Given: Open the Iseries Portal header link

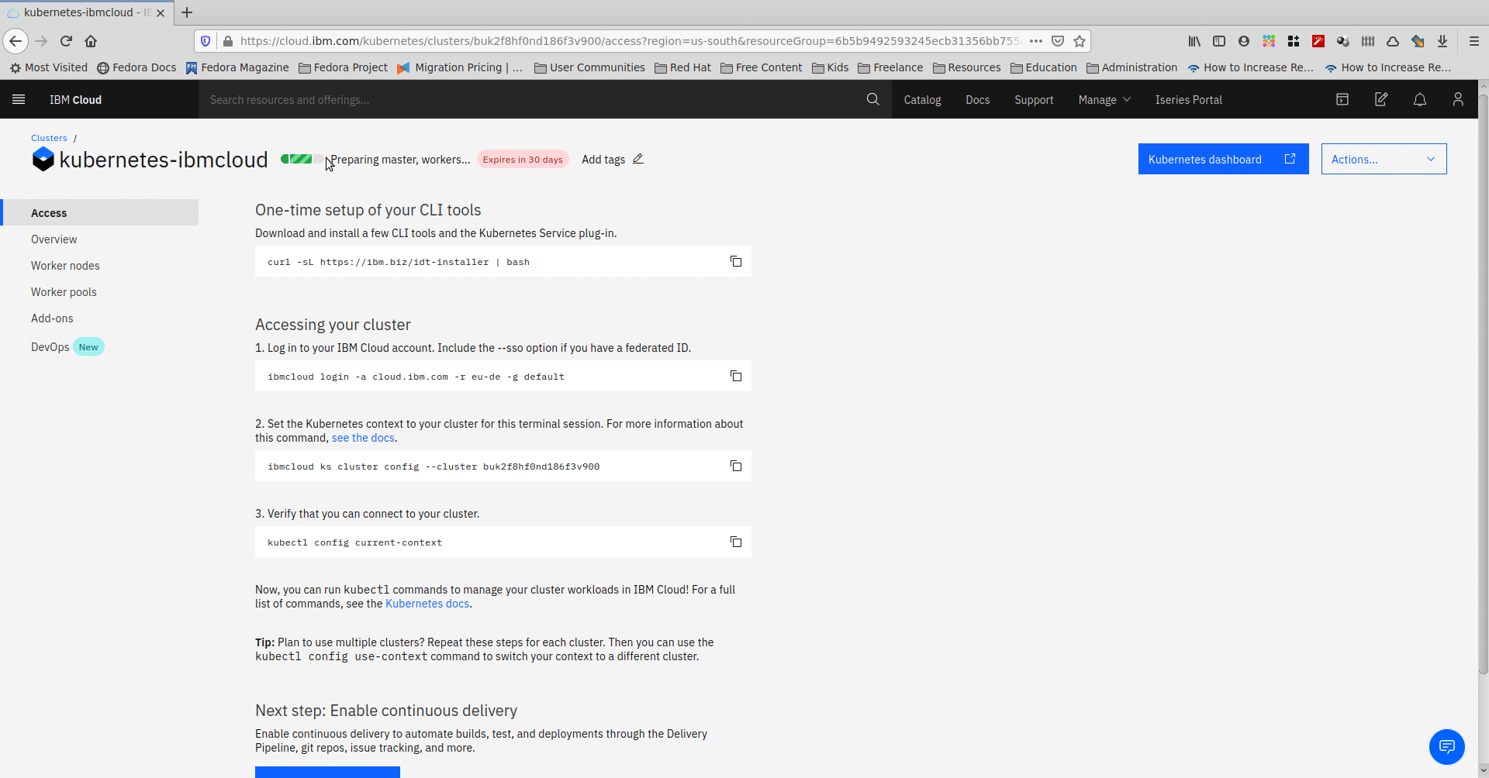Looking at the screenshot, I should [x=1188, y=99].
